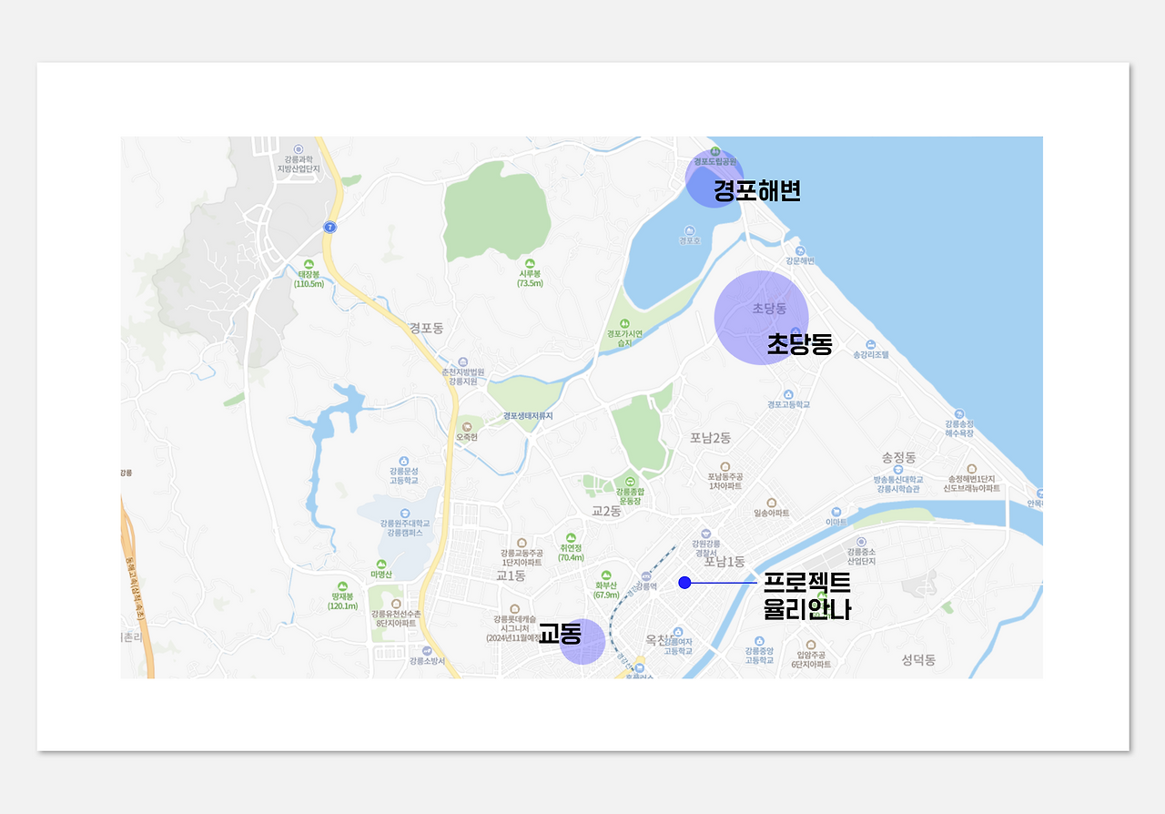1165x814 pixels.
Task: Click the 경포생태저류지 label
Action: click(x=528, y=416)
